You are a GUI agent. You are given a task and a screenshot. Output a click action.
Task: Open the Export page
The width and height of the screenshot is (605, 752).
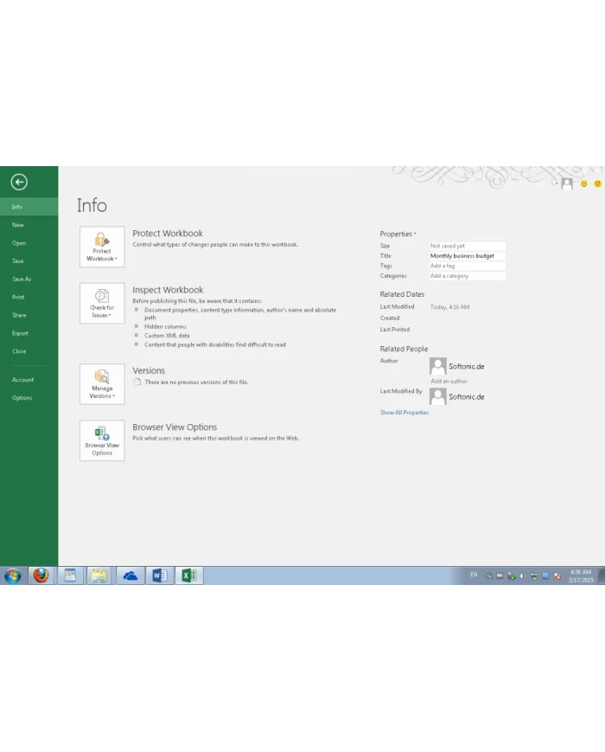click(29, 333)
